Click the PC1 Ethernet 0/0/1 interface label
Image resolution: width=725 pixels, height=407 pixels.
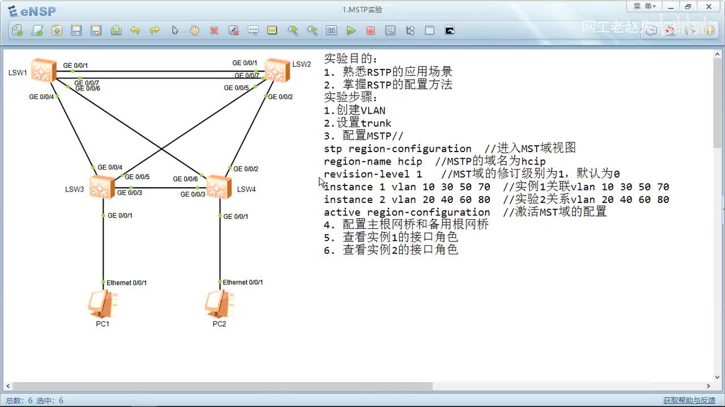127,283
